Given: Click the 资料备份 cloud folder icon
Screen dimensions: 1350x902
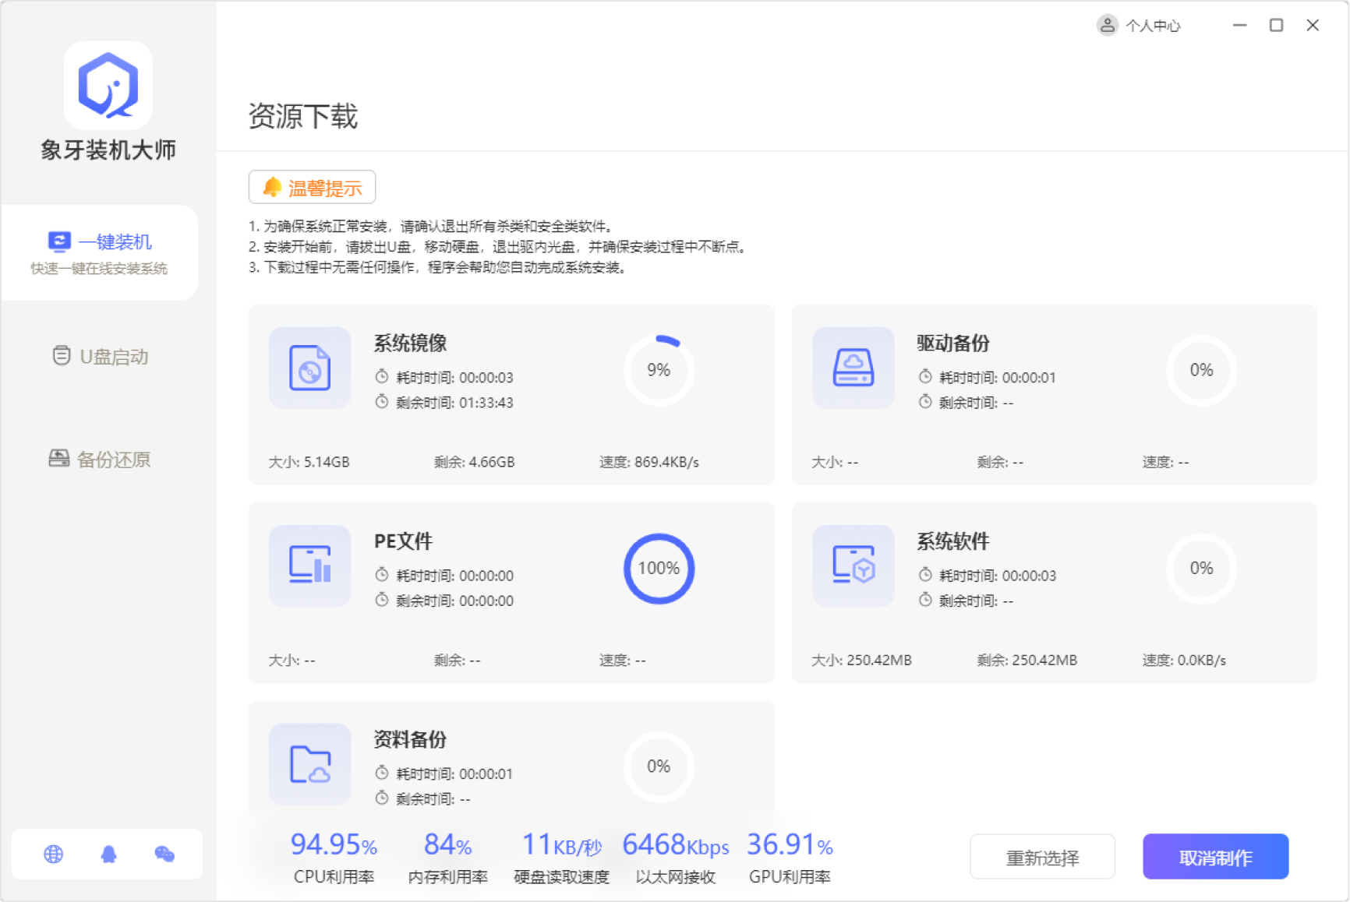Looking at the screenshot, I should pyautogui.click(x=309, y=764).
